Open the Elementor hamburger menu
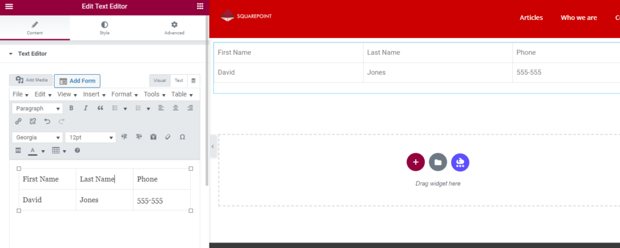This screenshot has width=620, height=248. [8, 7]
